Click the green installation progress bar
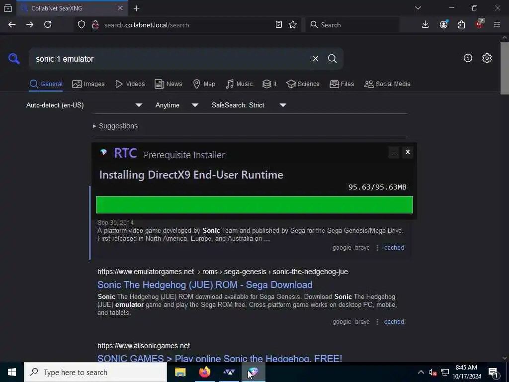The height and width of the screenshot is (382, 509). 254,204
